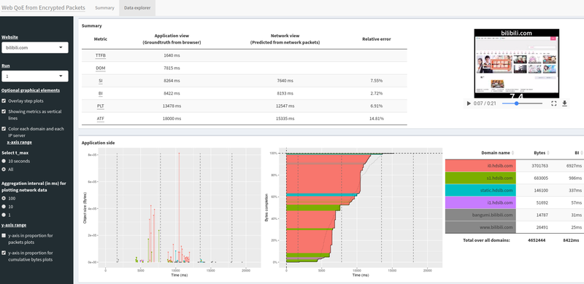The height and width of the screenshot is (284, 584).
Task: Sort table by Domain name arrows
Action: [512, 153]
